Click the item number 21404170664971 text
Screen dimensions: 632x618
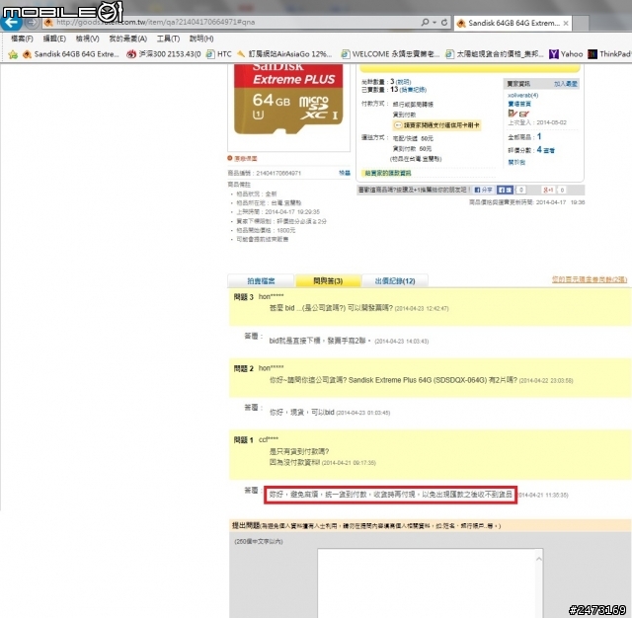278,173
